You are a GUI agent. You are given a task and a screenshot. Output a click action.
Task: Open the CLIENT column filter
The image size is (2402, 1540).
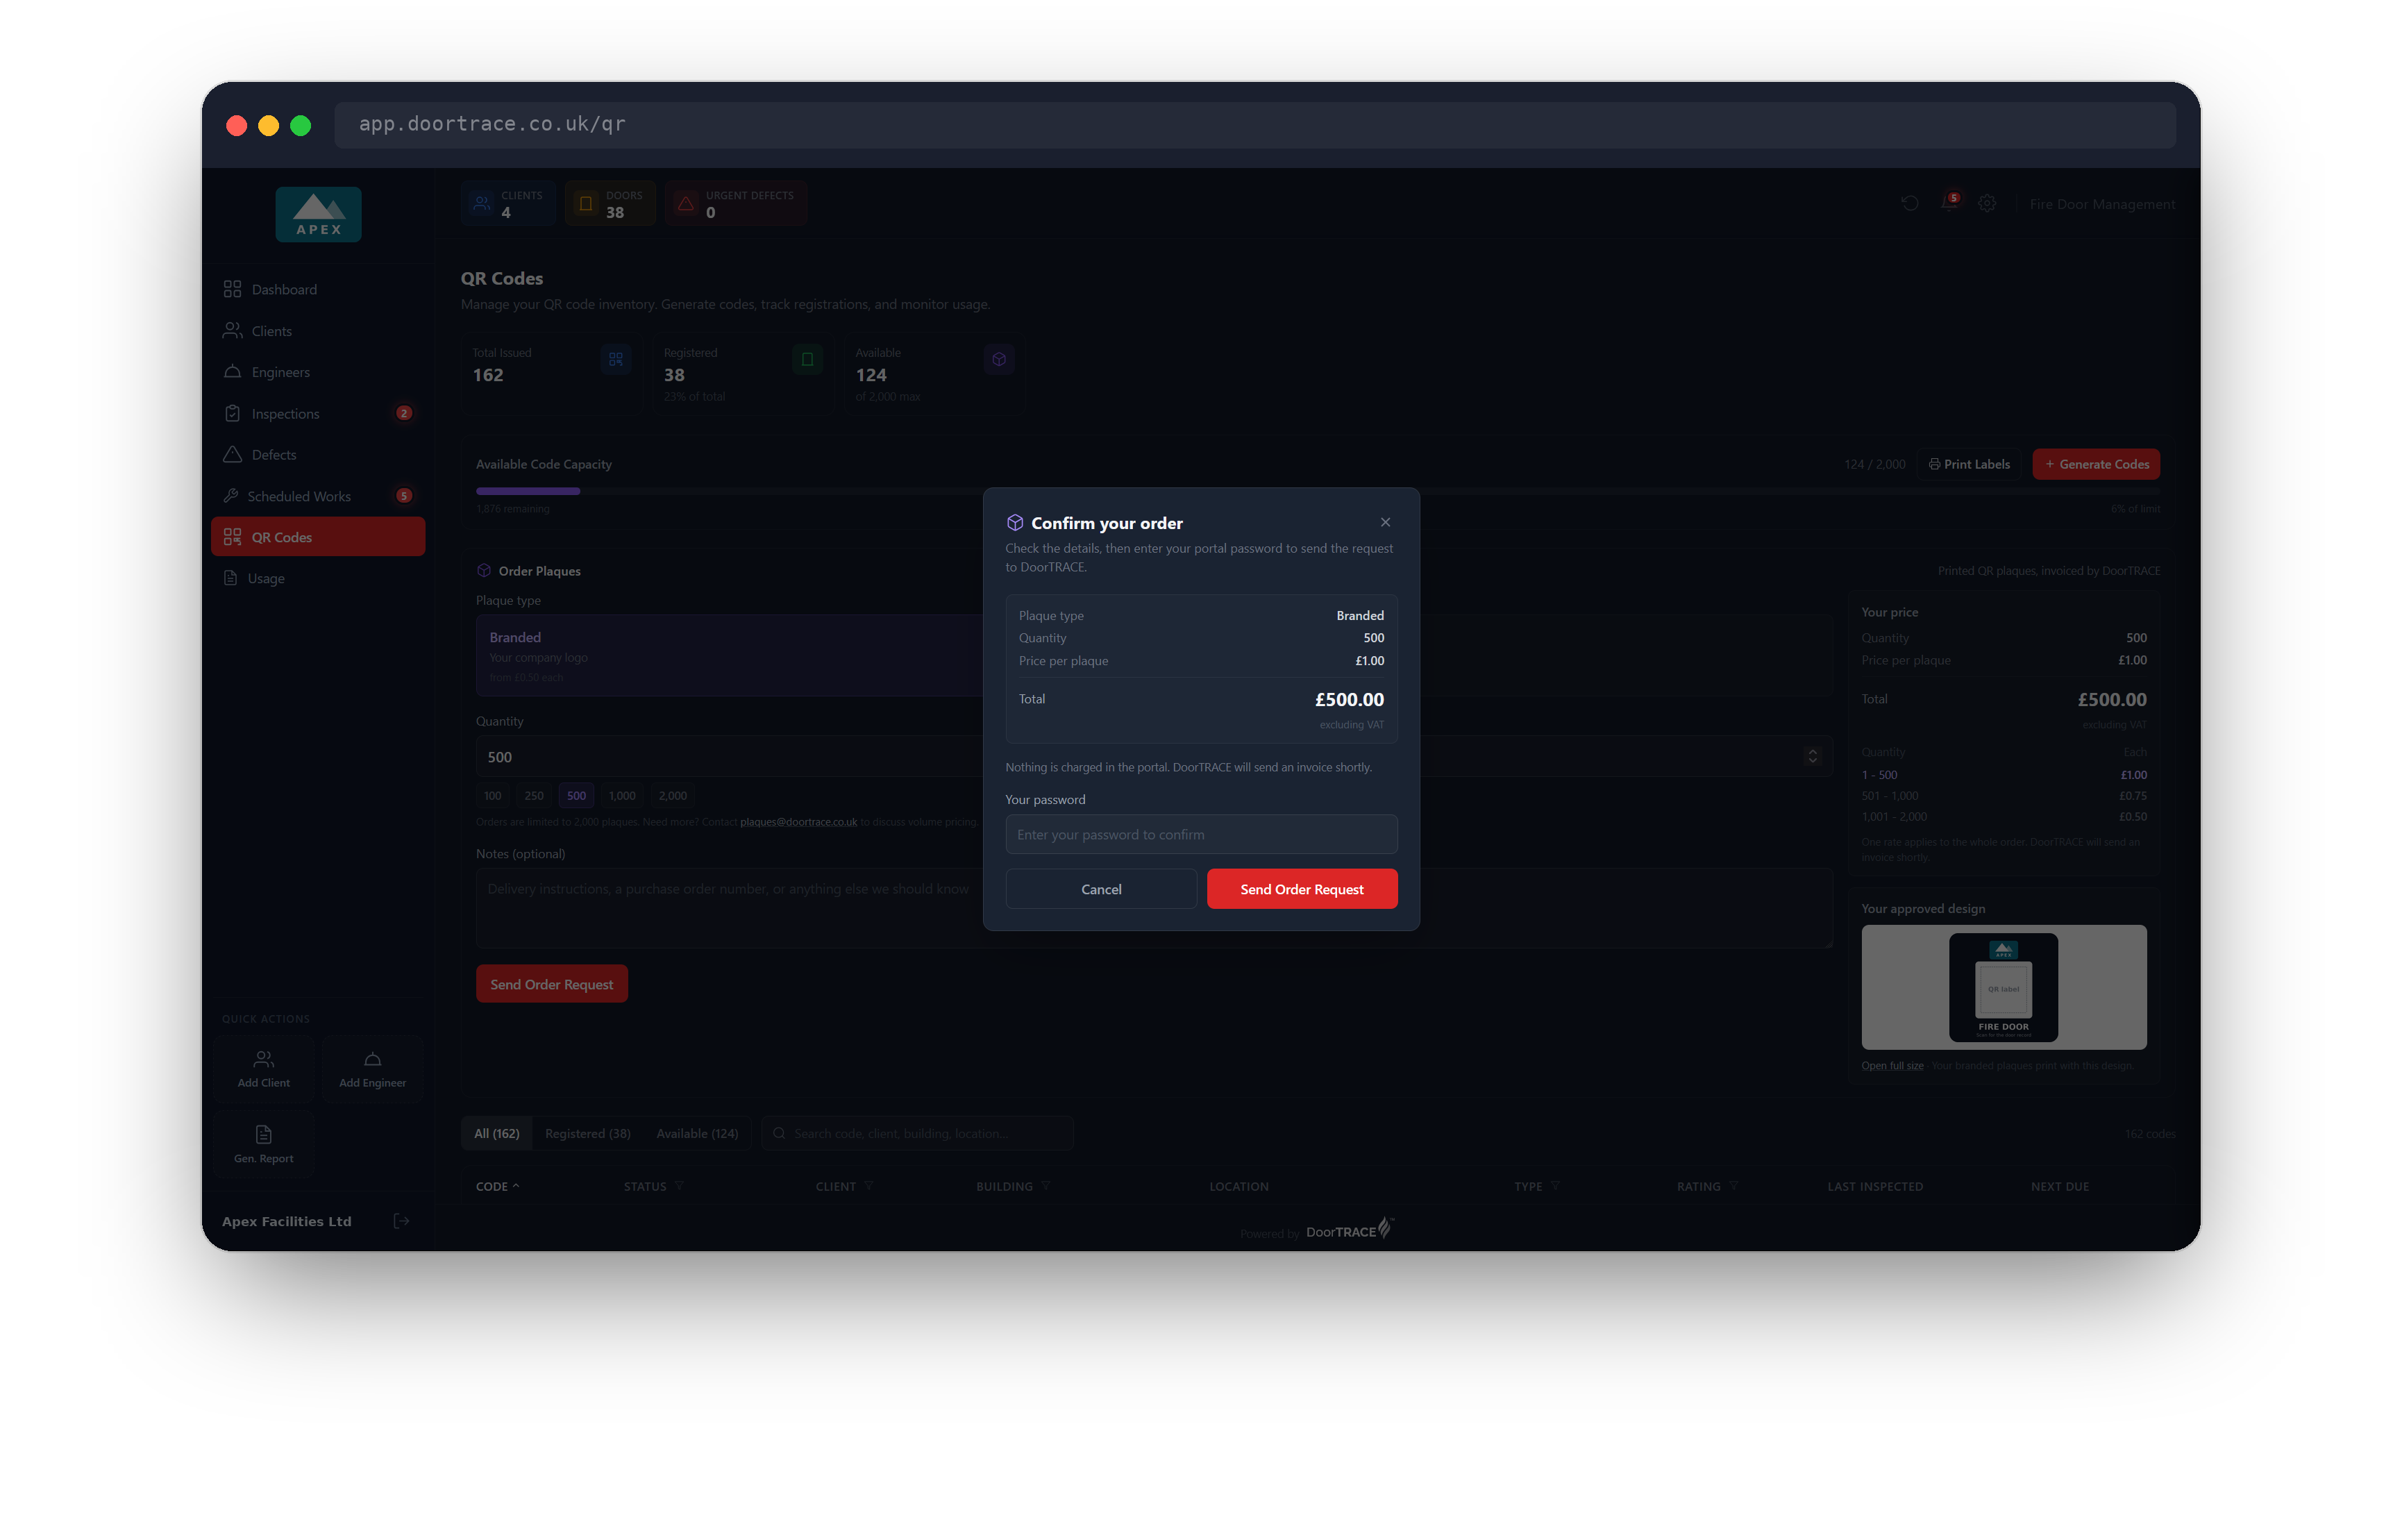coord(868,1186)
